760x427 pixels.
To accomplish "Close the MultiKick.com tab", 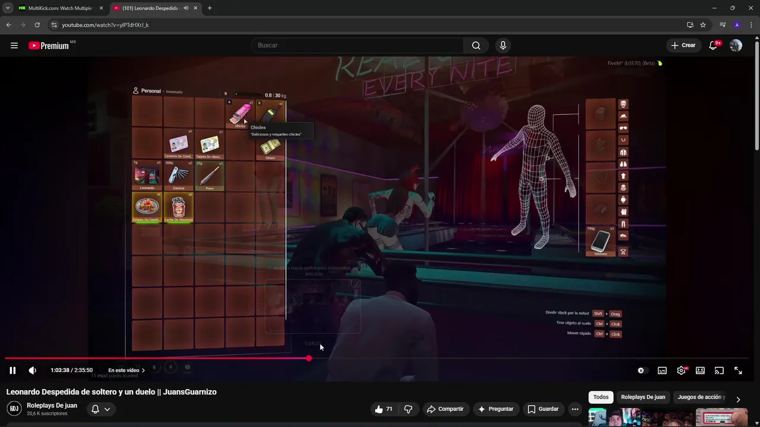I will point(102,8).
